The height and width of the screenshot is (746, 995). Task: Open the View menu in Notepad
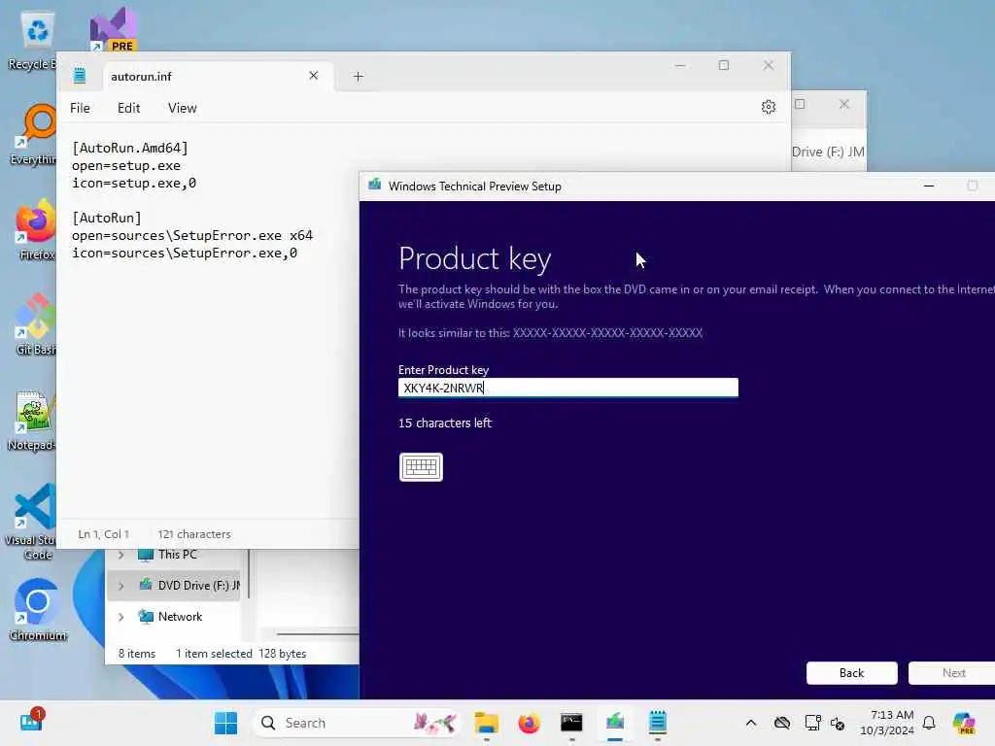(182, 108)
